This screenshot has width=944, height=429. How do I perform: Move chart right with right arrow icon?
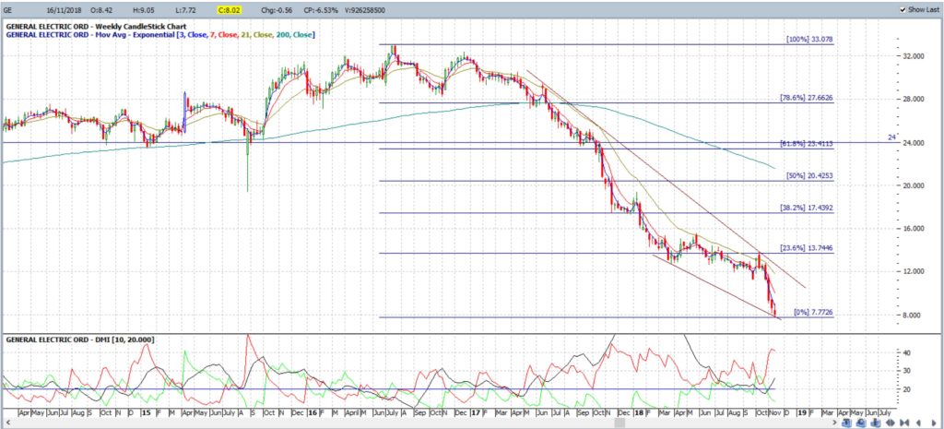pos(934,423)
